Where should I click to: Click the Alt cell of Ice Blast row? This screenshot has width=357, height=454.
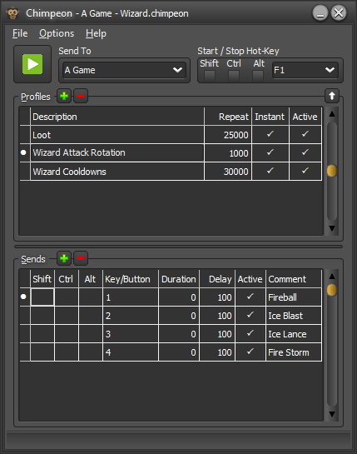[x=91, y=316]
